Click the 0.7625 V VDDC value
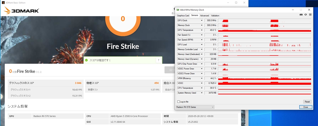This screenshot has width=318, height=126. (211, 83)
